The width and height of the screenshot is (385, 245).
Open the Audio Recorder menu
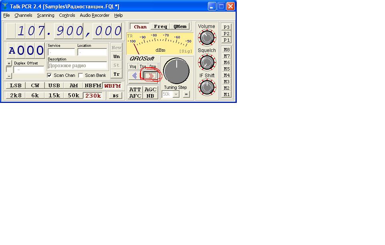pos(95,15)
